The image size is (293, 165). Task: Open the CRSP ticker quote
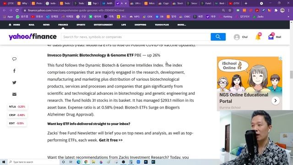point(17,115)
